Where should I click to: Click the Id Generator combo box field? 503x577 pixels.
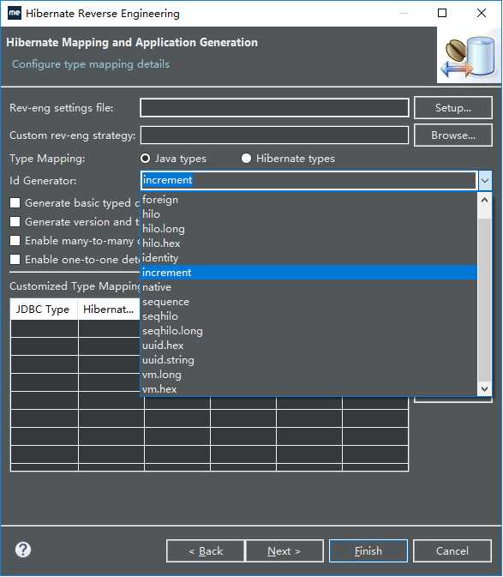308,180
